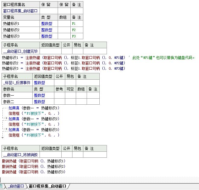The image size is (199, 190).
Task: Click flow arrow before 如果真 热键标识3
Action: tap(7, 129)
